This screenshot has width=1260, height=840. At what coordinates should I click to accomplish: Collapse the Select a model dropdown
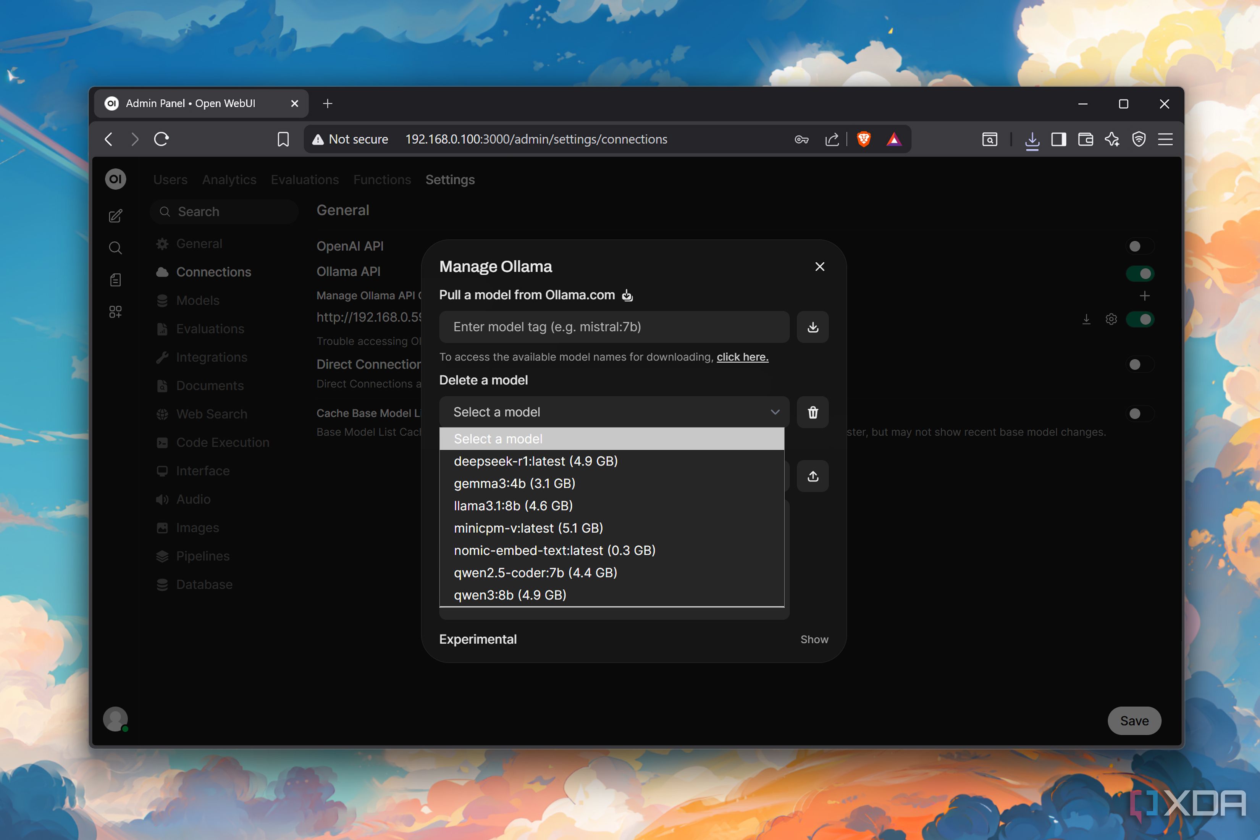point(614,412)
